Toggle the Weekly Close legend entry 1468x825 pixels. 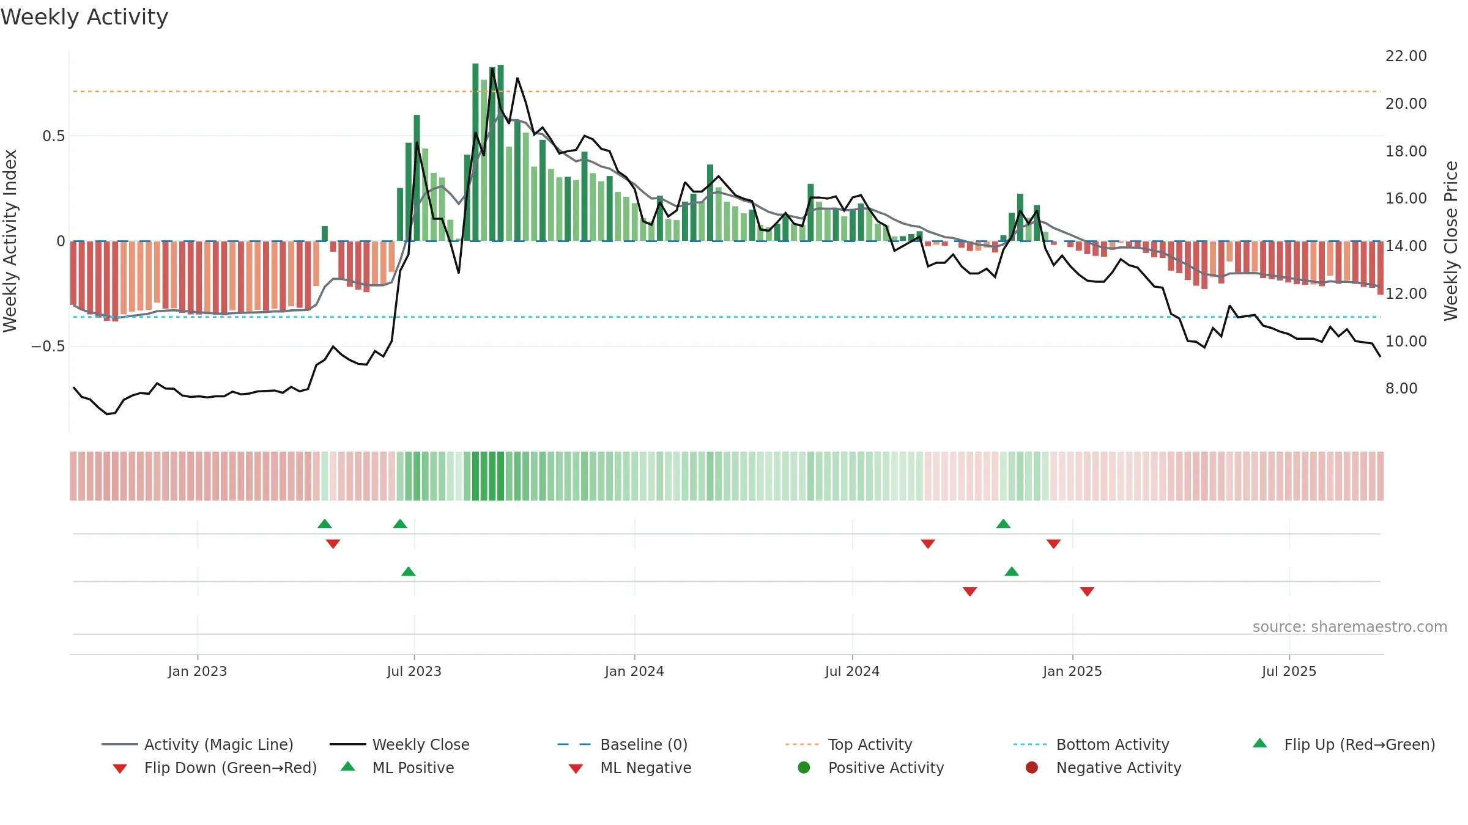[x=399, y=744]
